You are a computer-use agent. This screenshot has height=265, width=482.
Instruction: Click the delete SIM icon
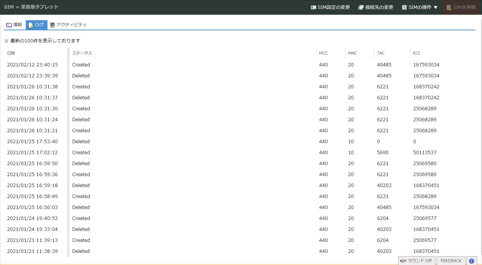(449, 8)
